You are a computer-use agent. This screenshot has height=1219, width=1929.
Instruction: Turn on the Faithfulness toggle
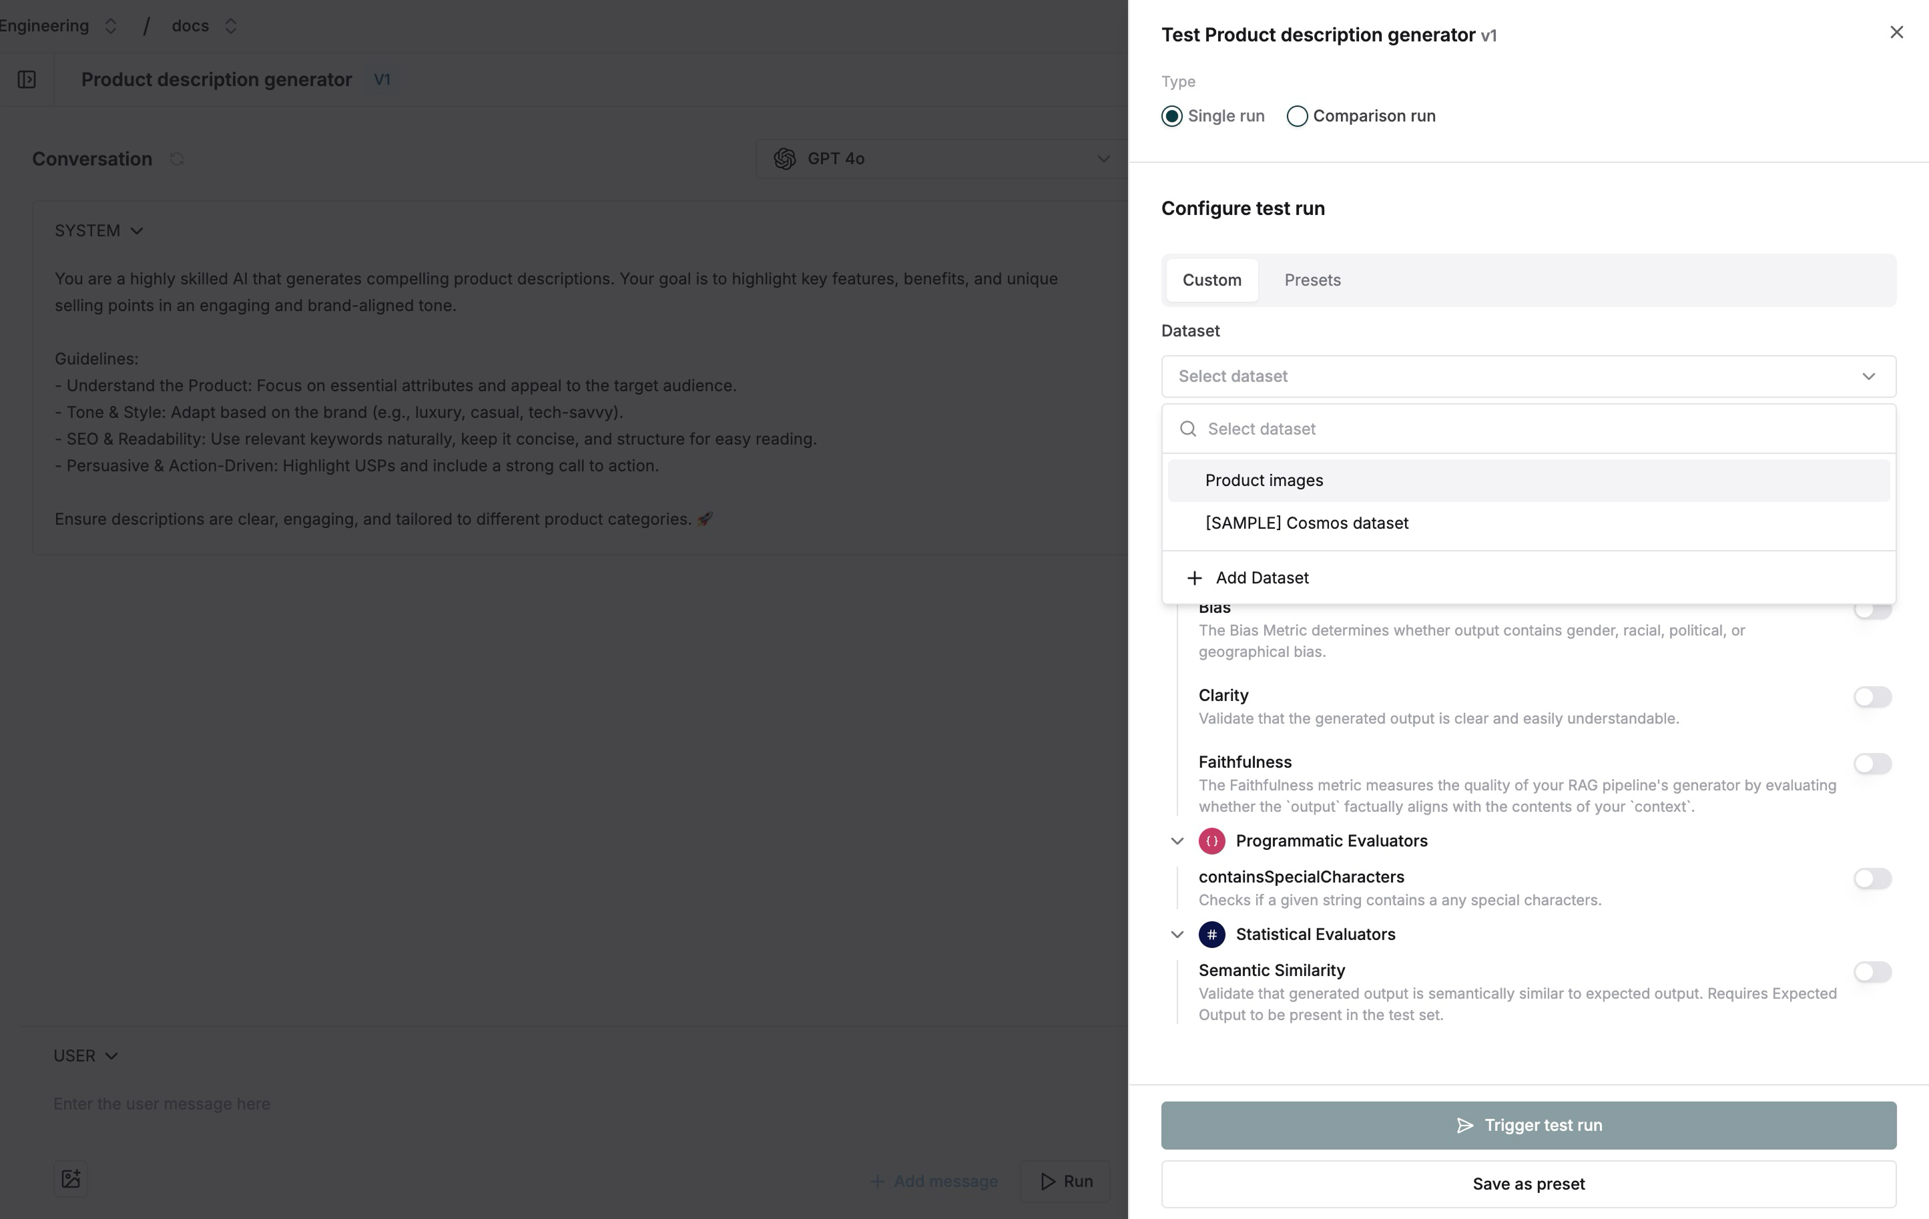click(x=1872, y=764)
